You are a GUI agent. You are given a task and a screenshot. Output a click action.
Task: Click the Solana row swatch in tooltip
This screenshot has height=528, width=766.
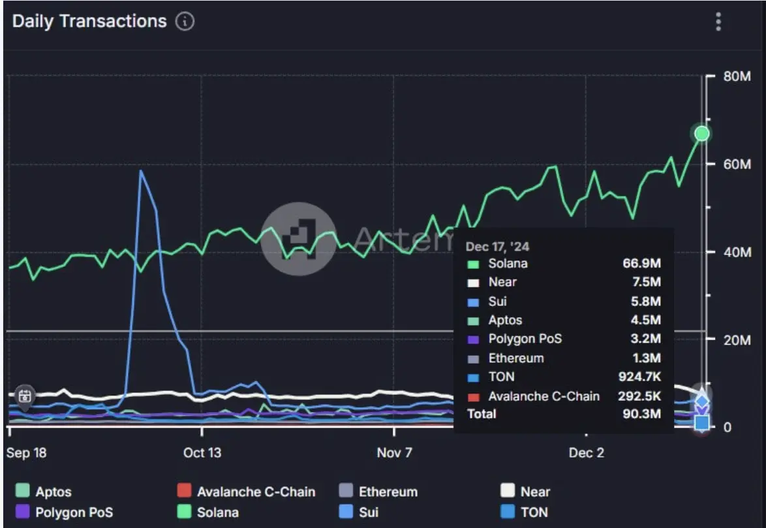(474, 264)
